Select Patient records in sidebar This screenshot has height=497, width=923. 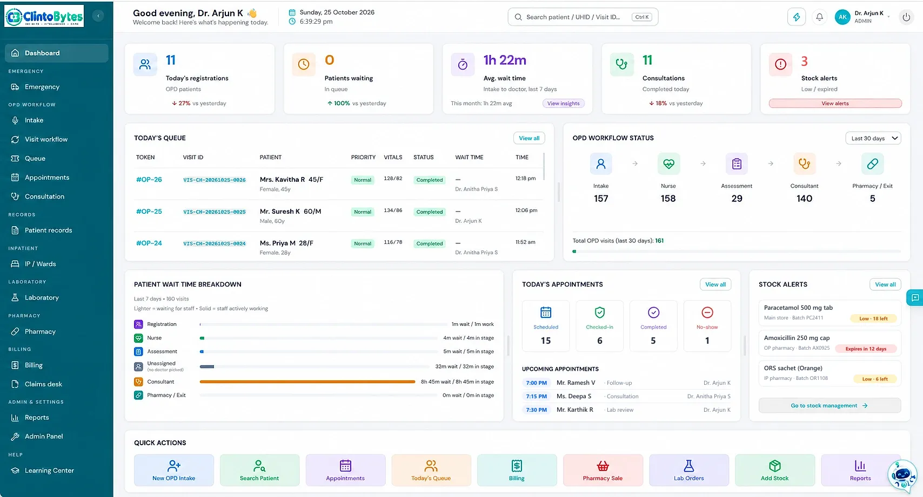[57, 230]
